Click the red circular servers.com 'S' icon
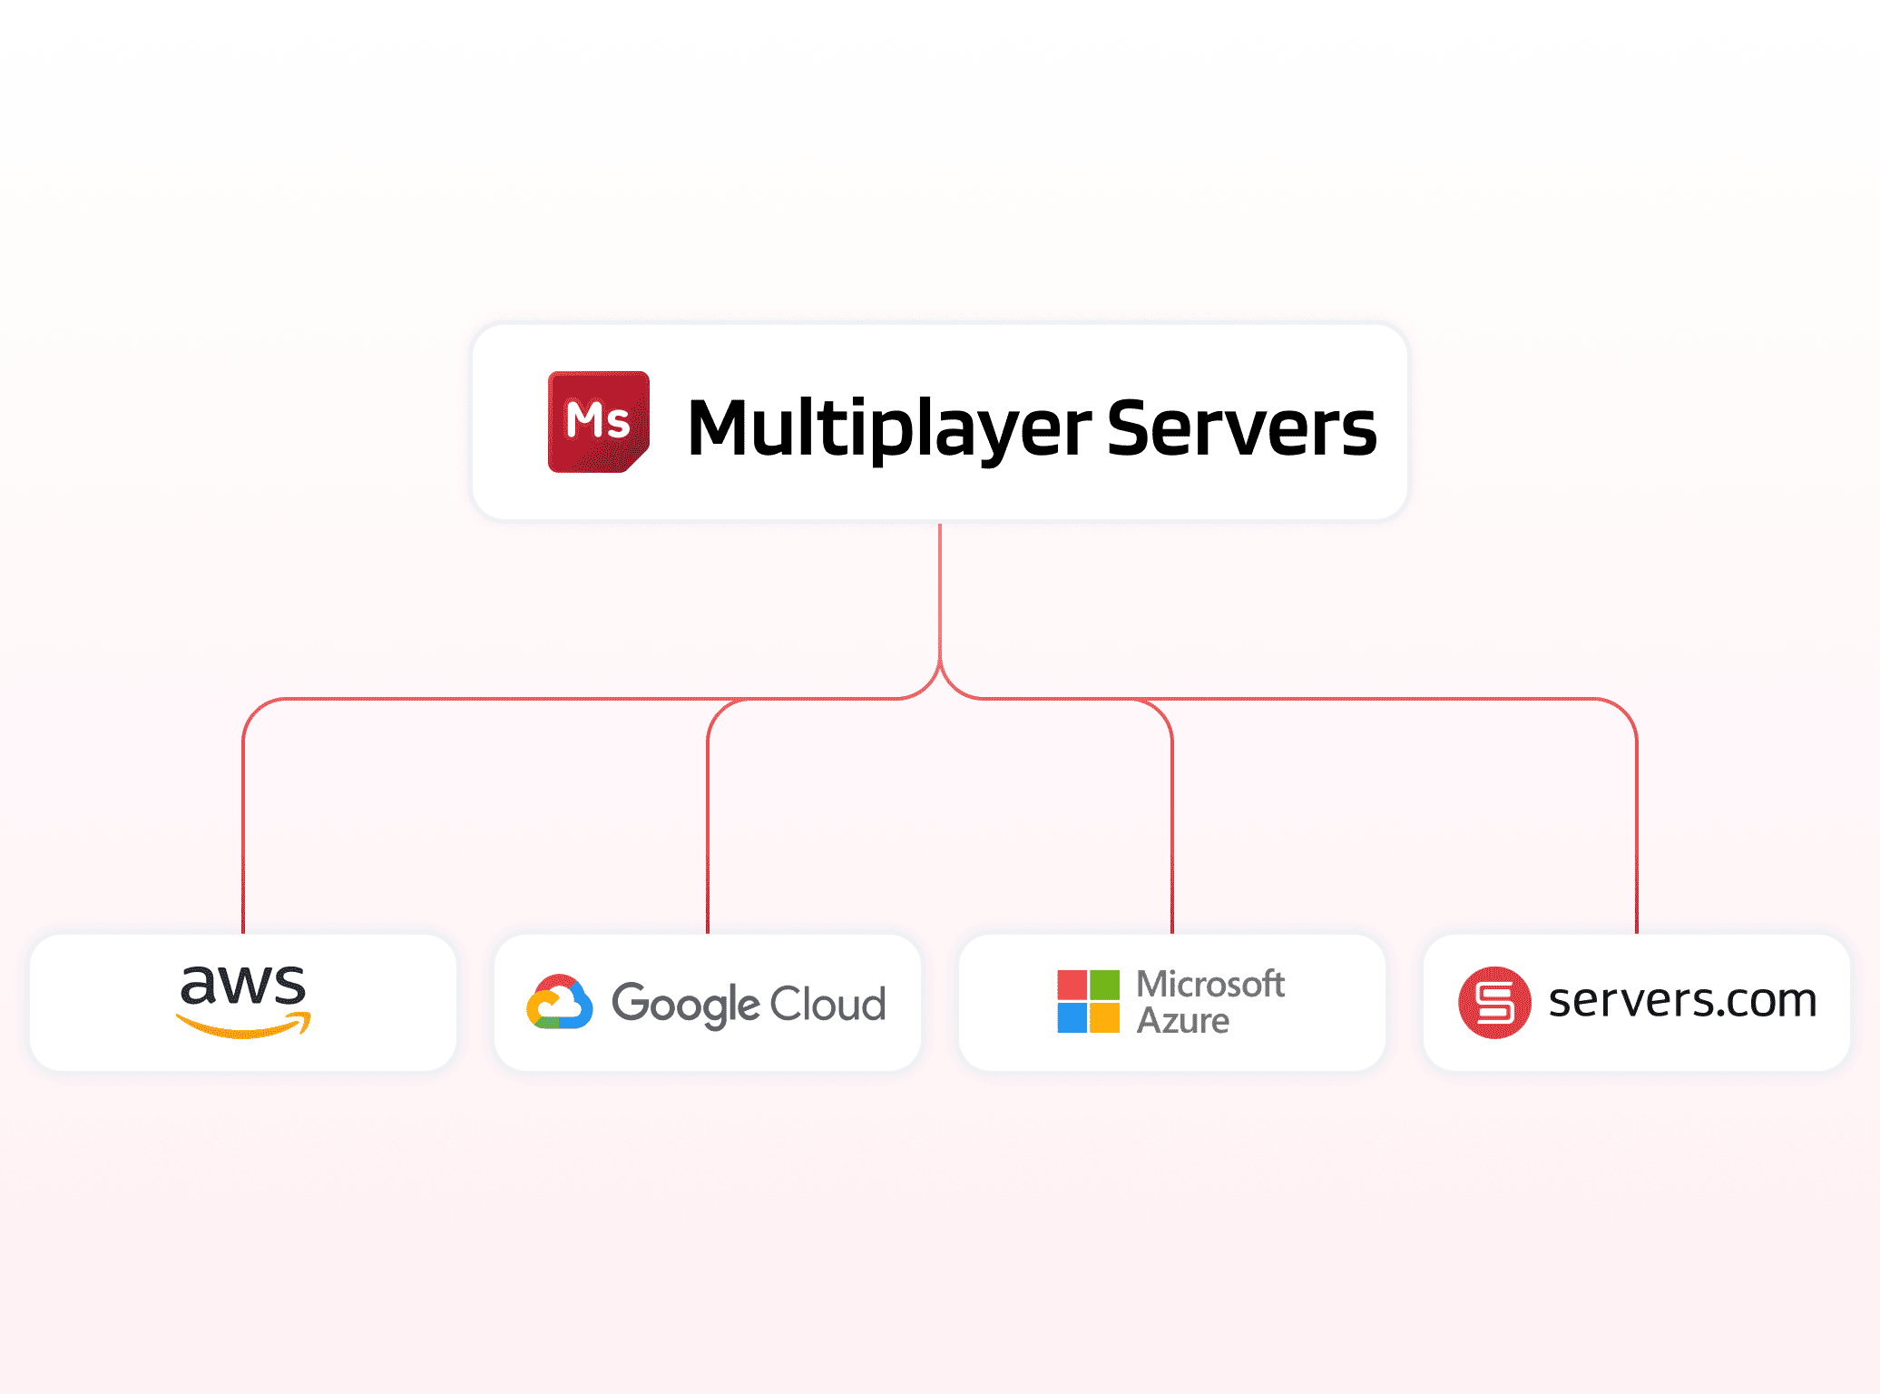This screenshot has height=1394, width=1880. [1495, 1002]
